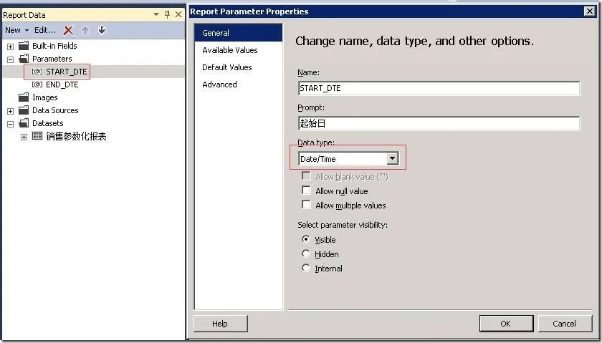Toggle the Allow multiple values checkbox

click(x=306, y=205)
